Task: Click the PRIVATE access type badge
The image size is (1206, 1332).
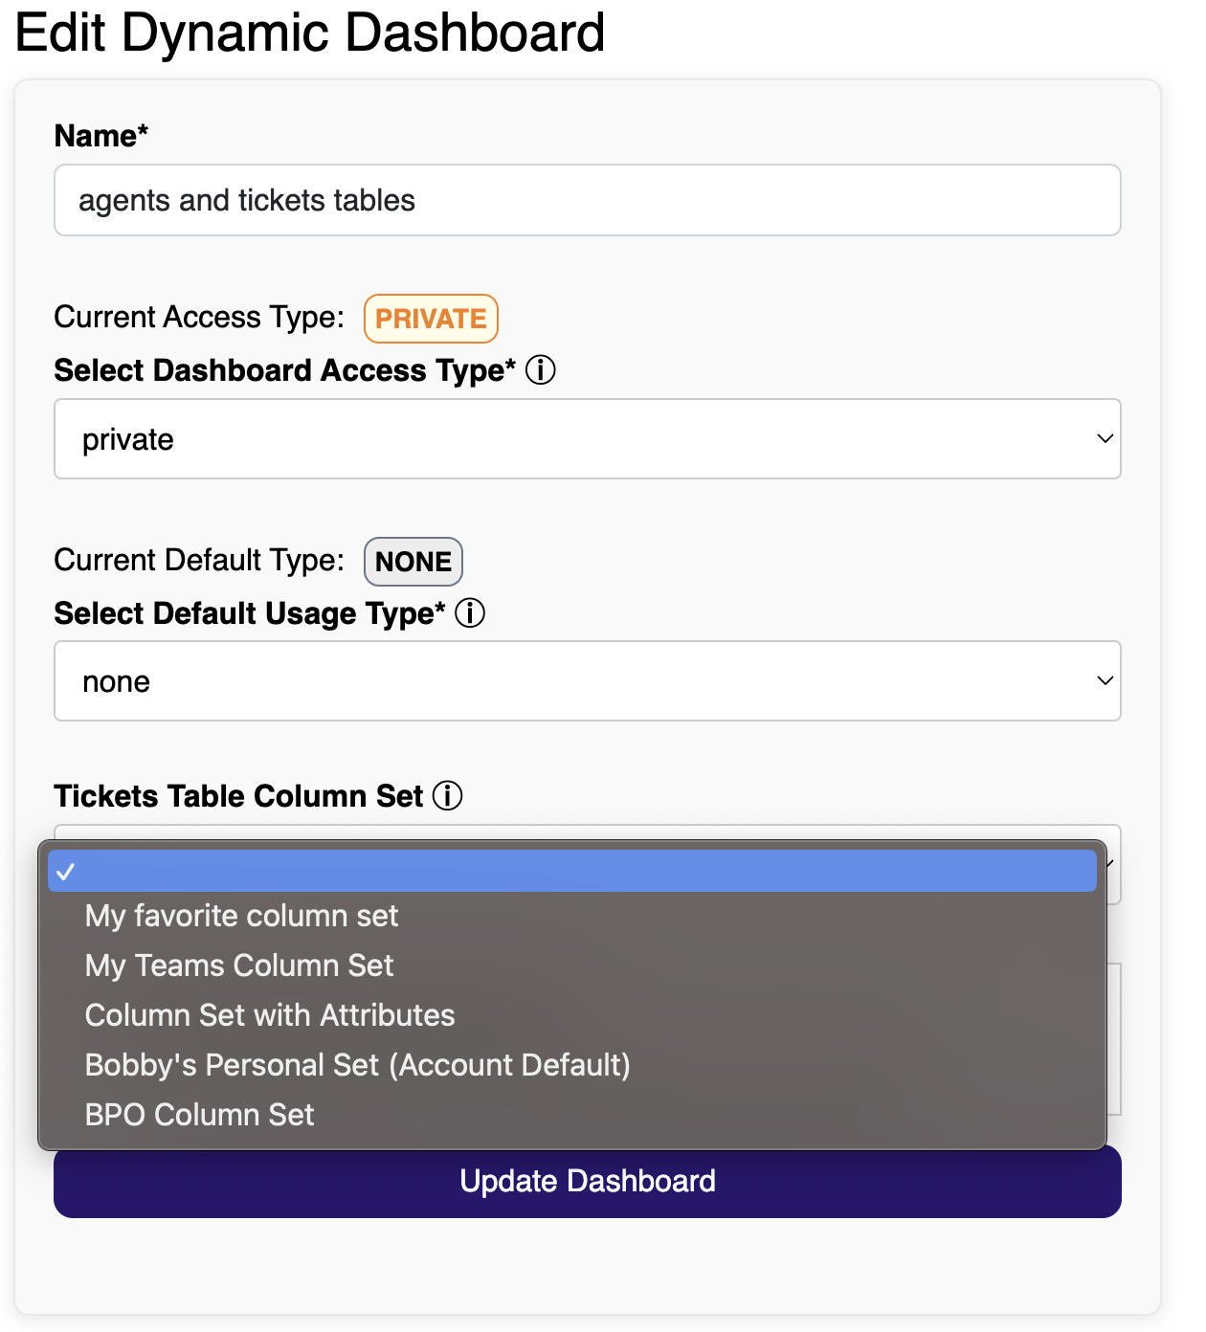Action: [431, 319]
